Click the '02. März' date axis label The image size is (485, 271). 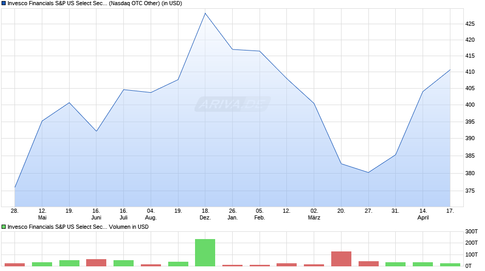pos(314,214)
